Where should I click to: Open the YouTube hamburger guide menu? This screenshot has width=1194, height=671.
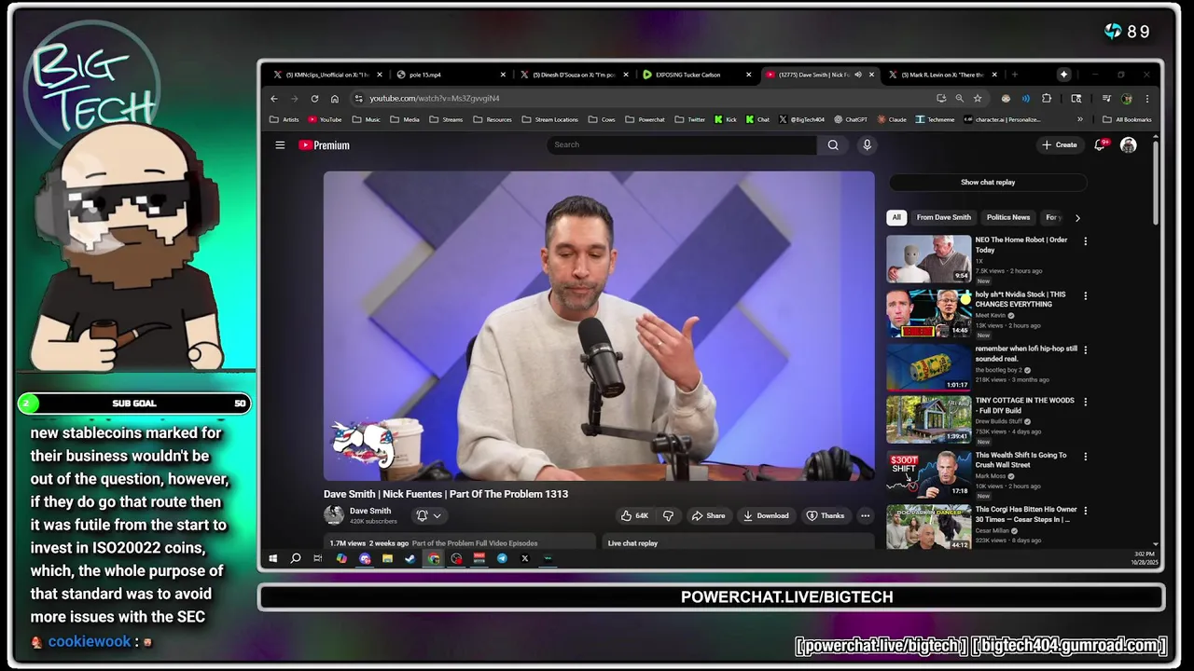(x=280, y=144)
